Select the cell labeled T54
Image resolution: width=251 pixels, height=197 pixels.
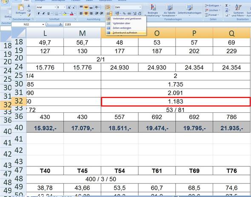(120, 171)
